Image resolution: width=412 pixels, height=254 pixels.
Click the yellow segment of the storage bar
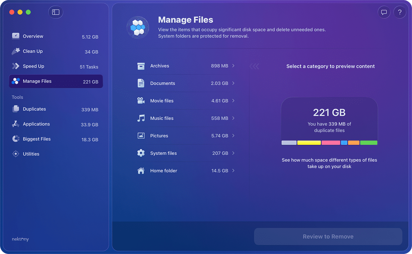coord(309,142)
